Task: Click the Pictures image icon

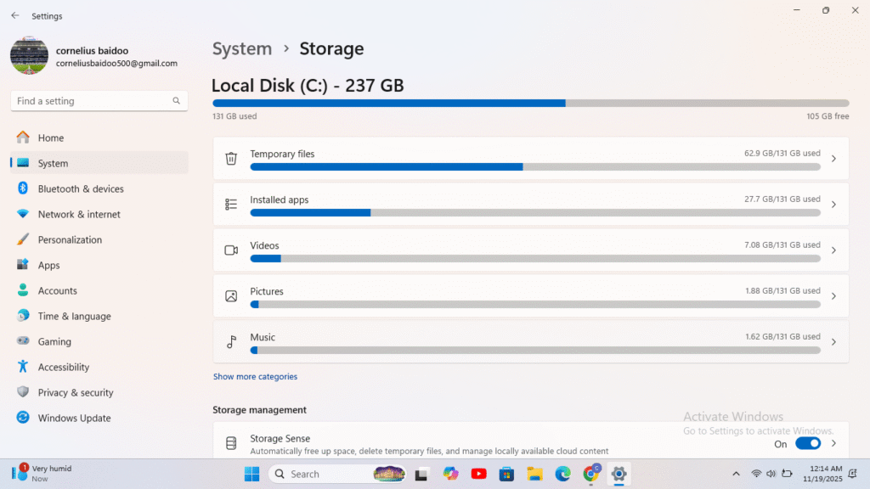Action: [231, 296]
